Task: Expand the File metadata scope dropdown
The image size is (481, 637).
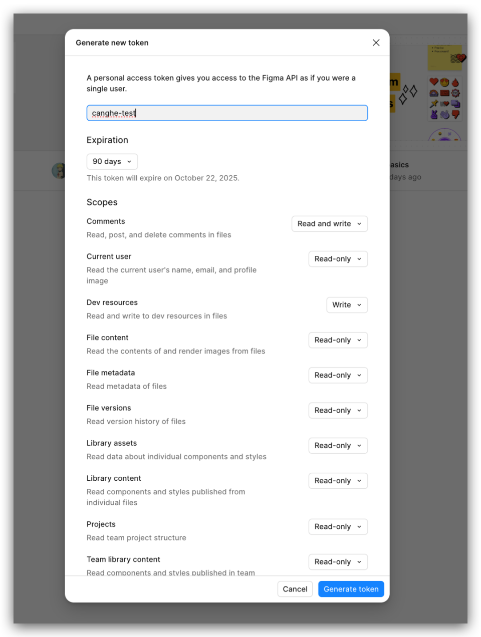Action: pyautogui.click(x=338, y=375)
